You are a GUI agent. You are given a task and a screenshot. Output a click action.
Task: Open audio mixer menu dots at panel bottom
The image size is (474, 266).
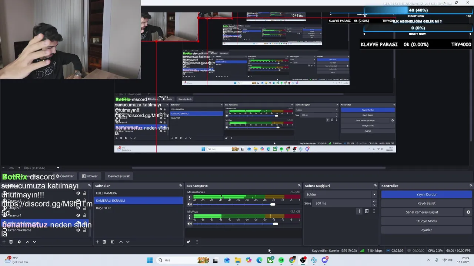pos(197,242)
